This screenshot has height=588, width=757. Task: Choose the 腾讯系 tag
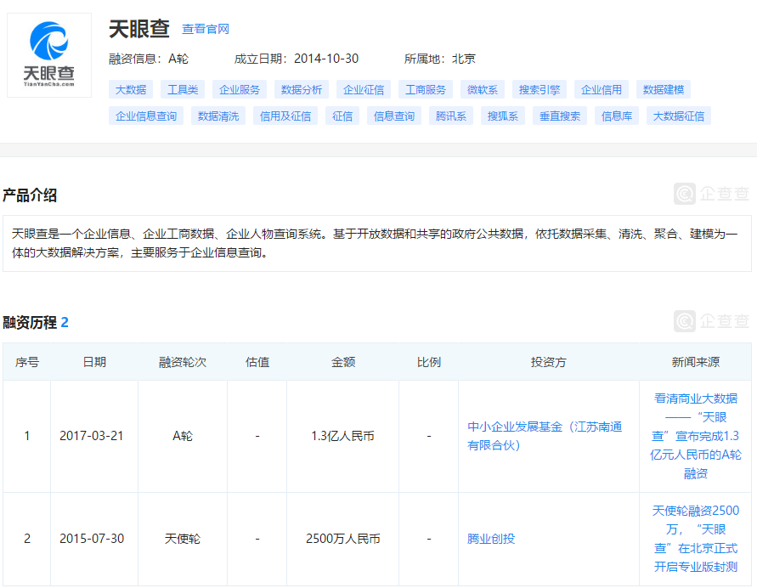click(x=451, y=116)
